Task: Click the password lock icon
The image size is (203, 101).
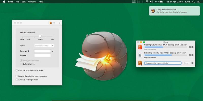Action: tap(53, 51)
